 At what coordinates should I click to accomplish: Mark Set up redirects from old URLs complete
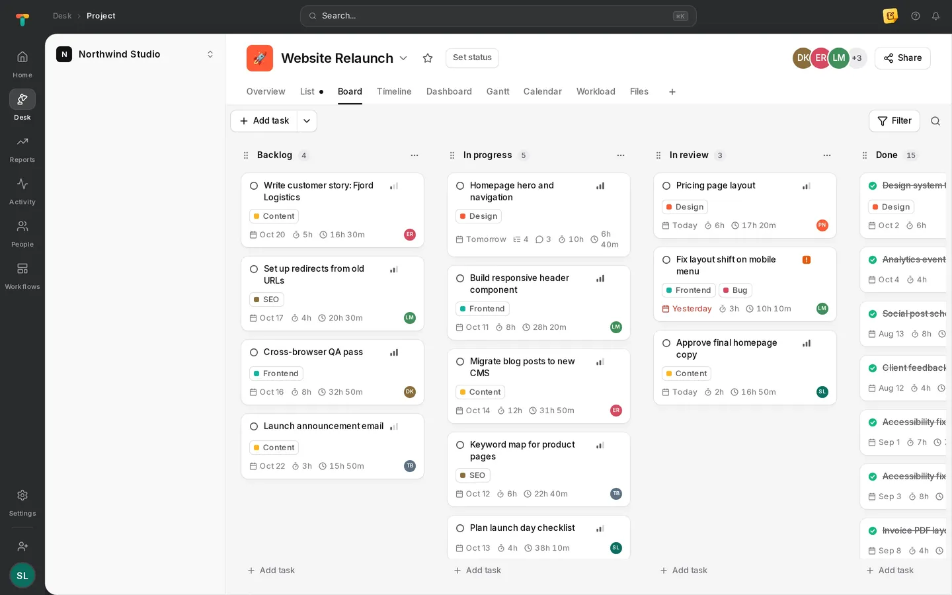(x=254, y=269)
